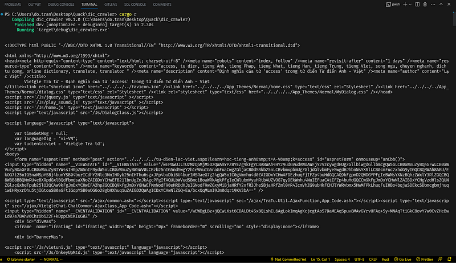
Task: Click the terminal vertical scrollbar
Action: pos(454,18)
